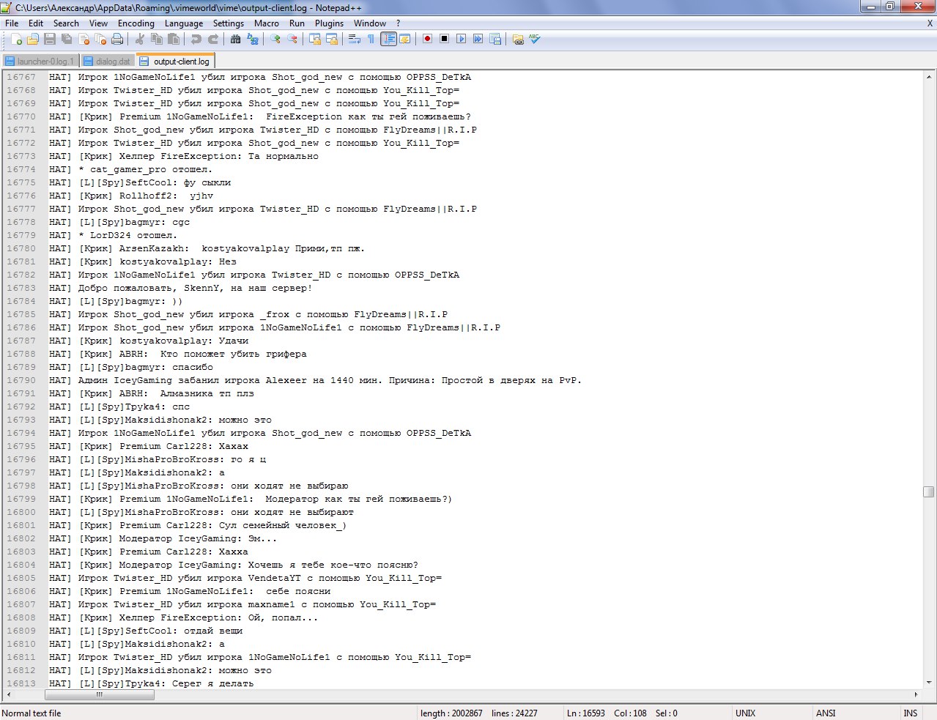This screenshot has width=937, height=720.
Task: Click the spell check ABC icon
Action: pyautogui.click(x=535, y=39)
